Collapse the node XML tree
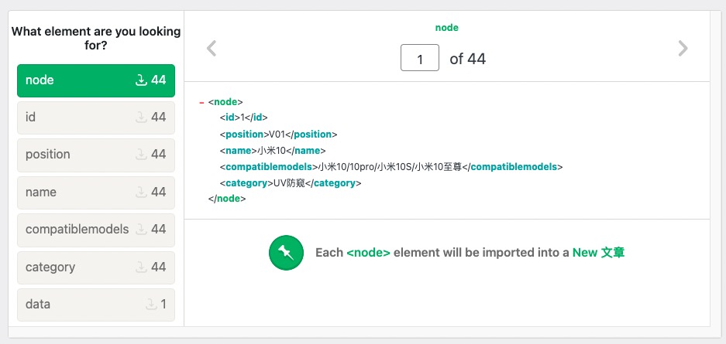This screenshot has height=344, width=726. coord(201,102)
